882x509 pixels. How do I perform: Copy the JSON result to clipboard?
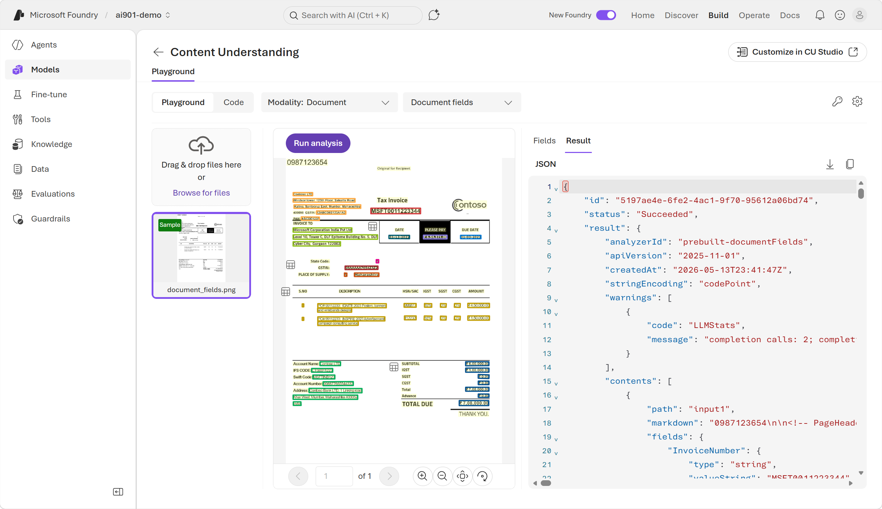(x=850, y=164)
